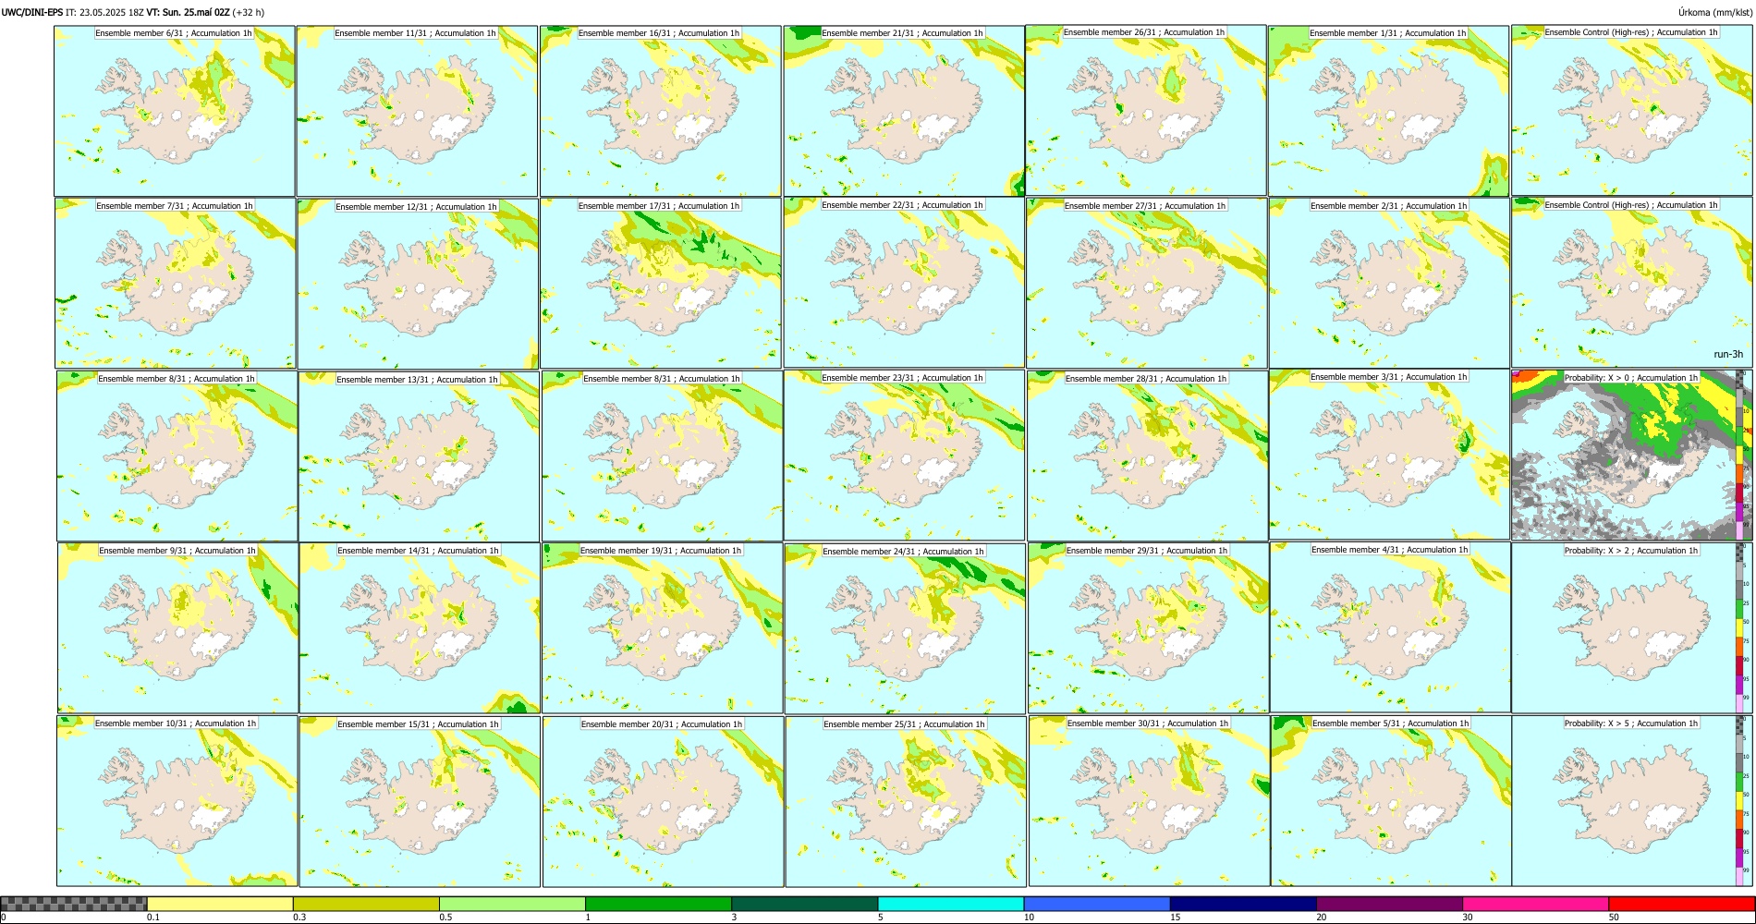Select the Ensemble member 30/31 map

[1149, 800]
